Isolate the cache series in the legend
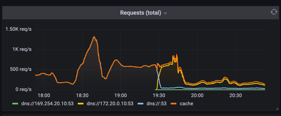281x116 pixels. point(186,104)
